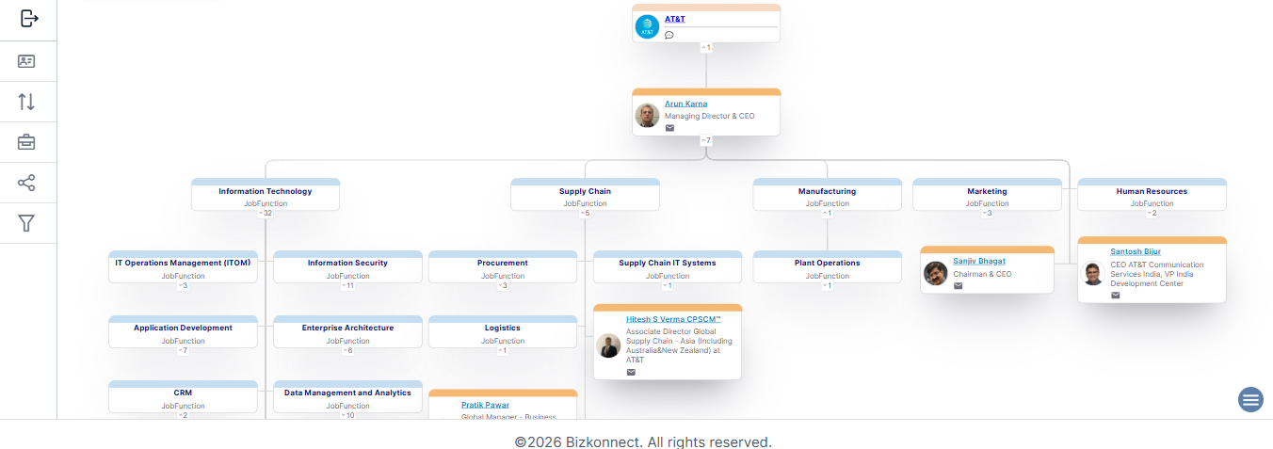Toggle Information Technology 32 count expander
Image resolution: width=1273 pixels, height=449 pixels.
tap(266, 213)
